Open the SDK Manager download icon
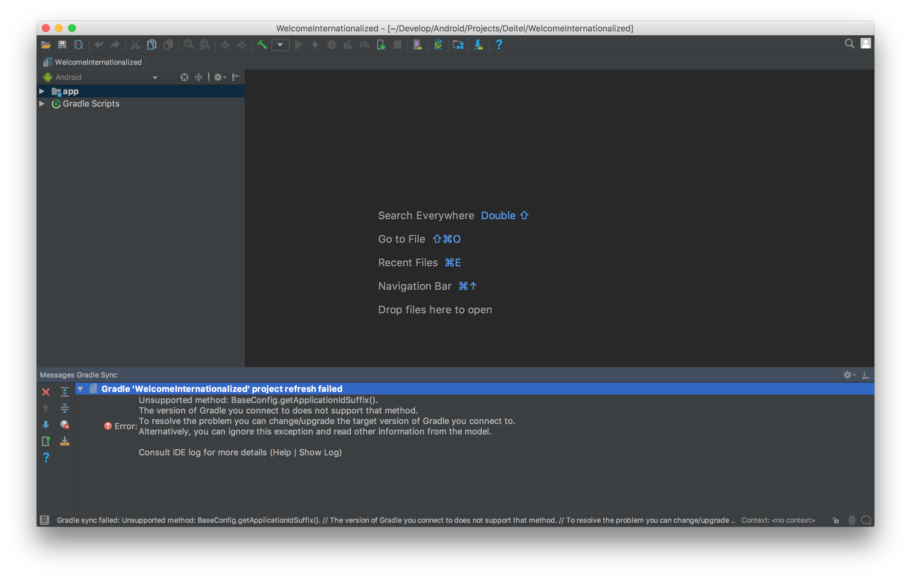911x579 pixels. click(x=479, y=45)
